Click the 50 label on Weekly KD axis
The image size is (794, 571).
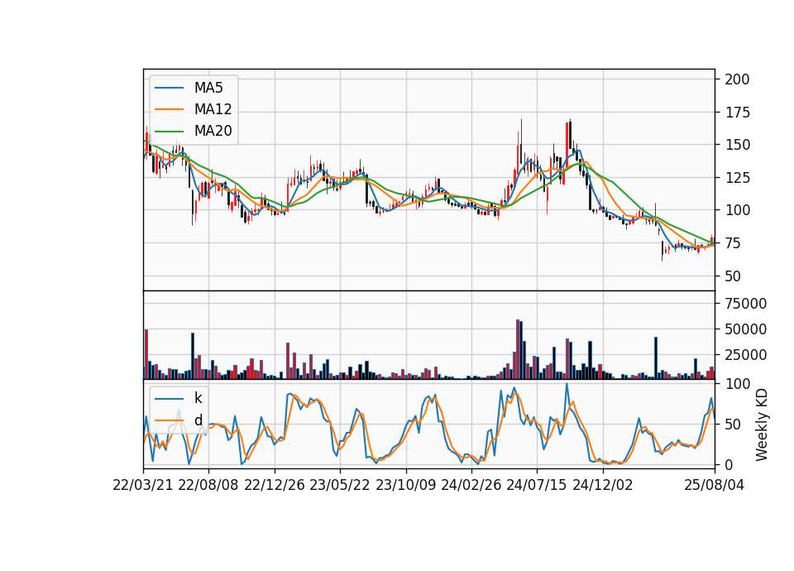[734, 424]
